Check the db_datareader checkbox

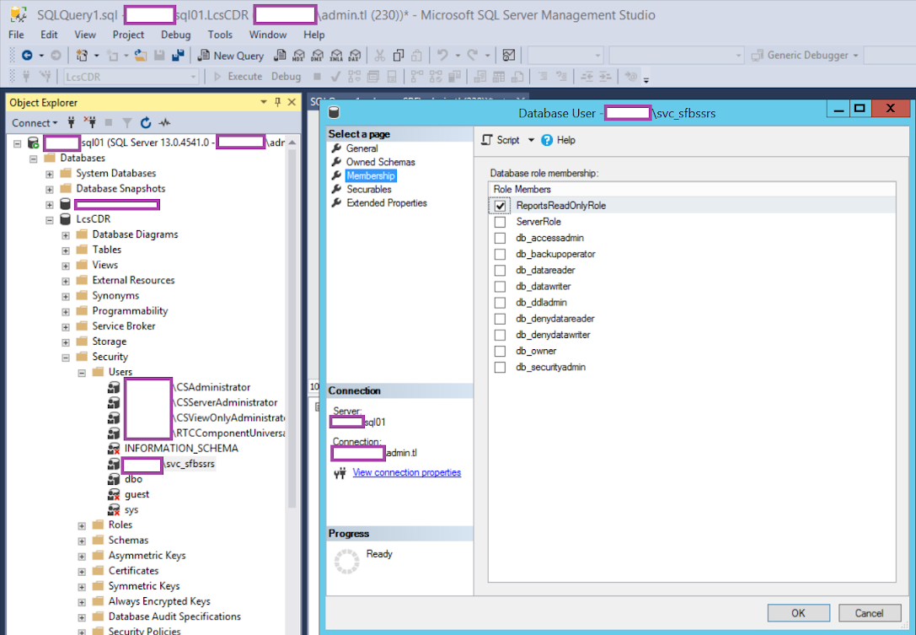click(500, 271)
